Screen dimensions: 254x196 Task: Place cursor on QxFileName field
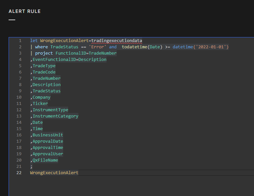tap(45, 160)
